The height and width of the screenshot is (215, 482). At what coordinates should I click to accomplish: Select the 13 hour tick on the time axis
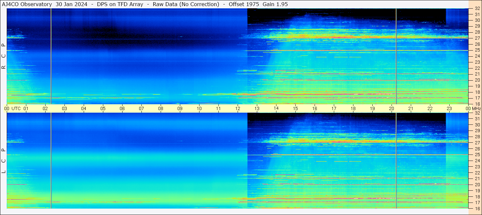tap(257, 108)
